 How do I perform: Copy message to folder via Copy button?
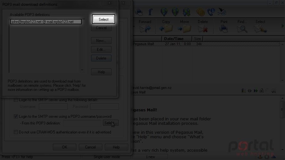166,26
